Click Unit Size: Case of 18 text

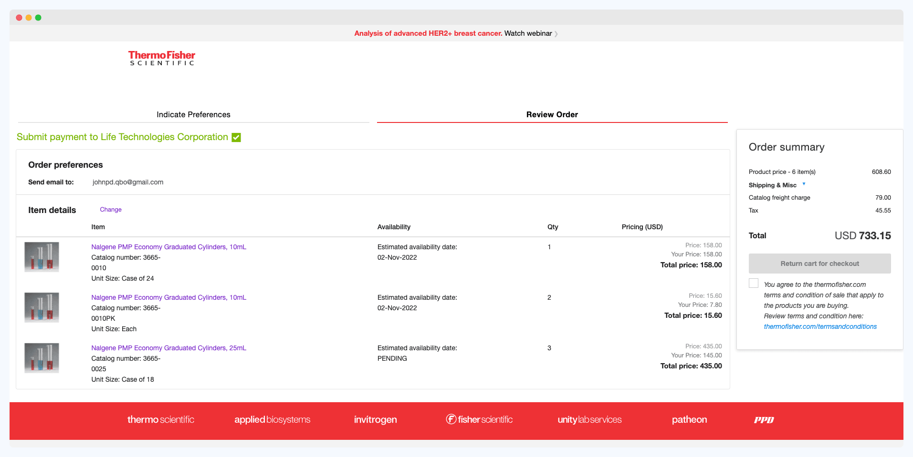click(123, 379)
